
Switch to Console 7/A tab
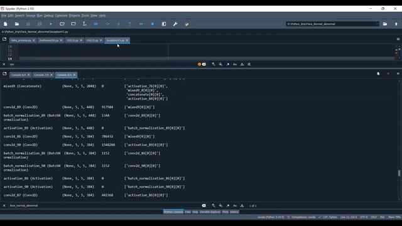[x=41, y=75]
